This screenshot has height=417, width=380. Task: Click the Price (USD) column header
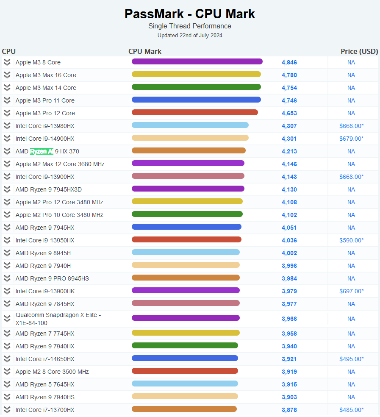click(x=359, y=51)
